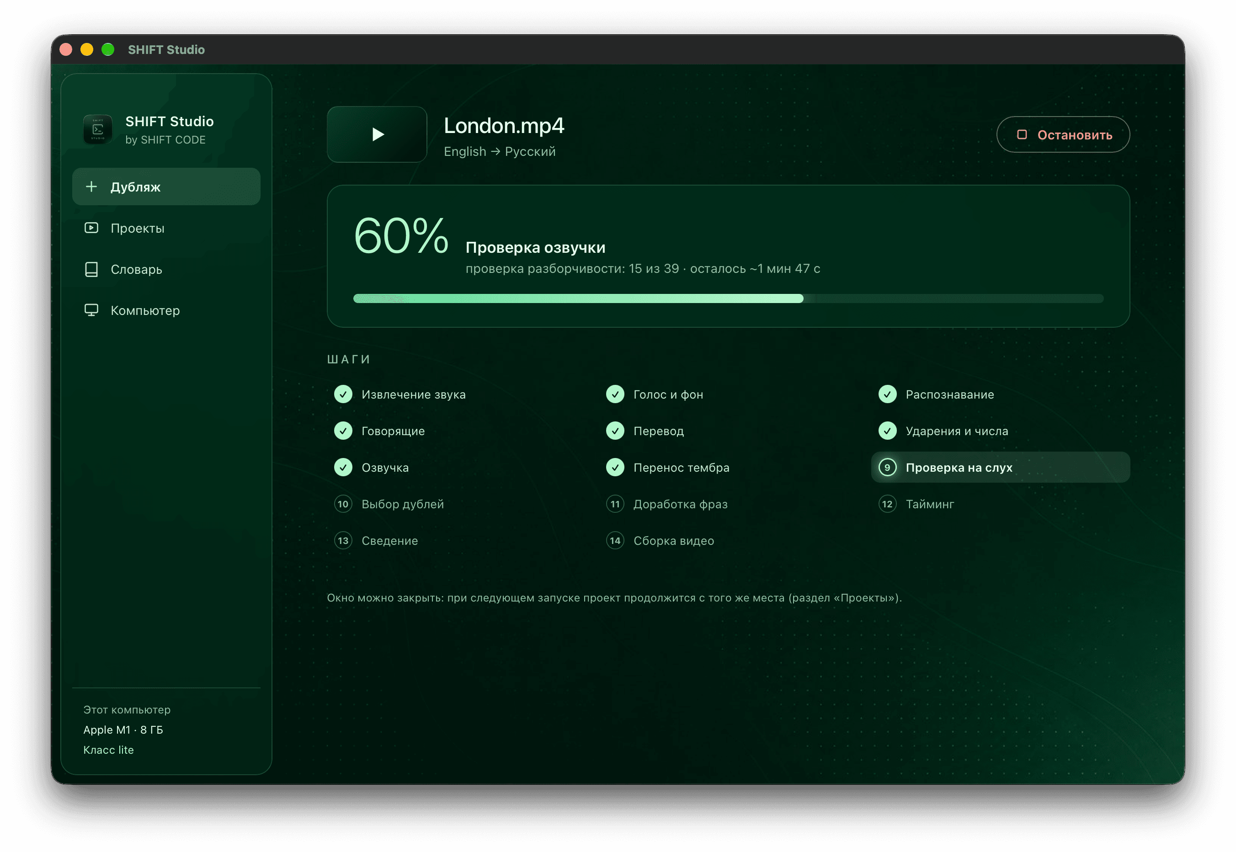This screenshot has width=1236, height=852.
Task: Select the Проверка на слух step
Action: coord(1000,468)
